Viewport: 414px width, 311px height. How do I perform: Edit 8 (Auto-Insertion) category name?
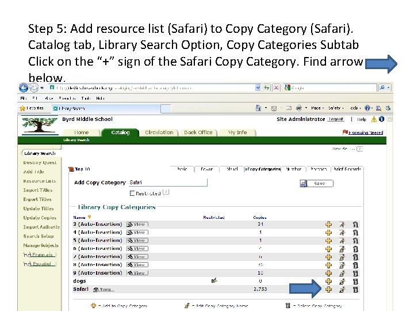click(342, 265)
